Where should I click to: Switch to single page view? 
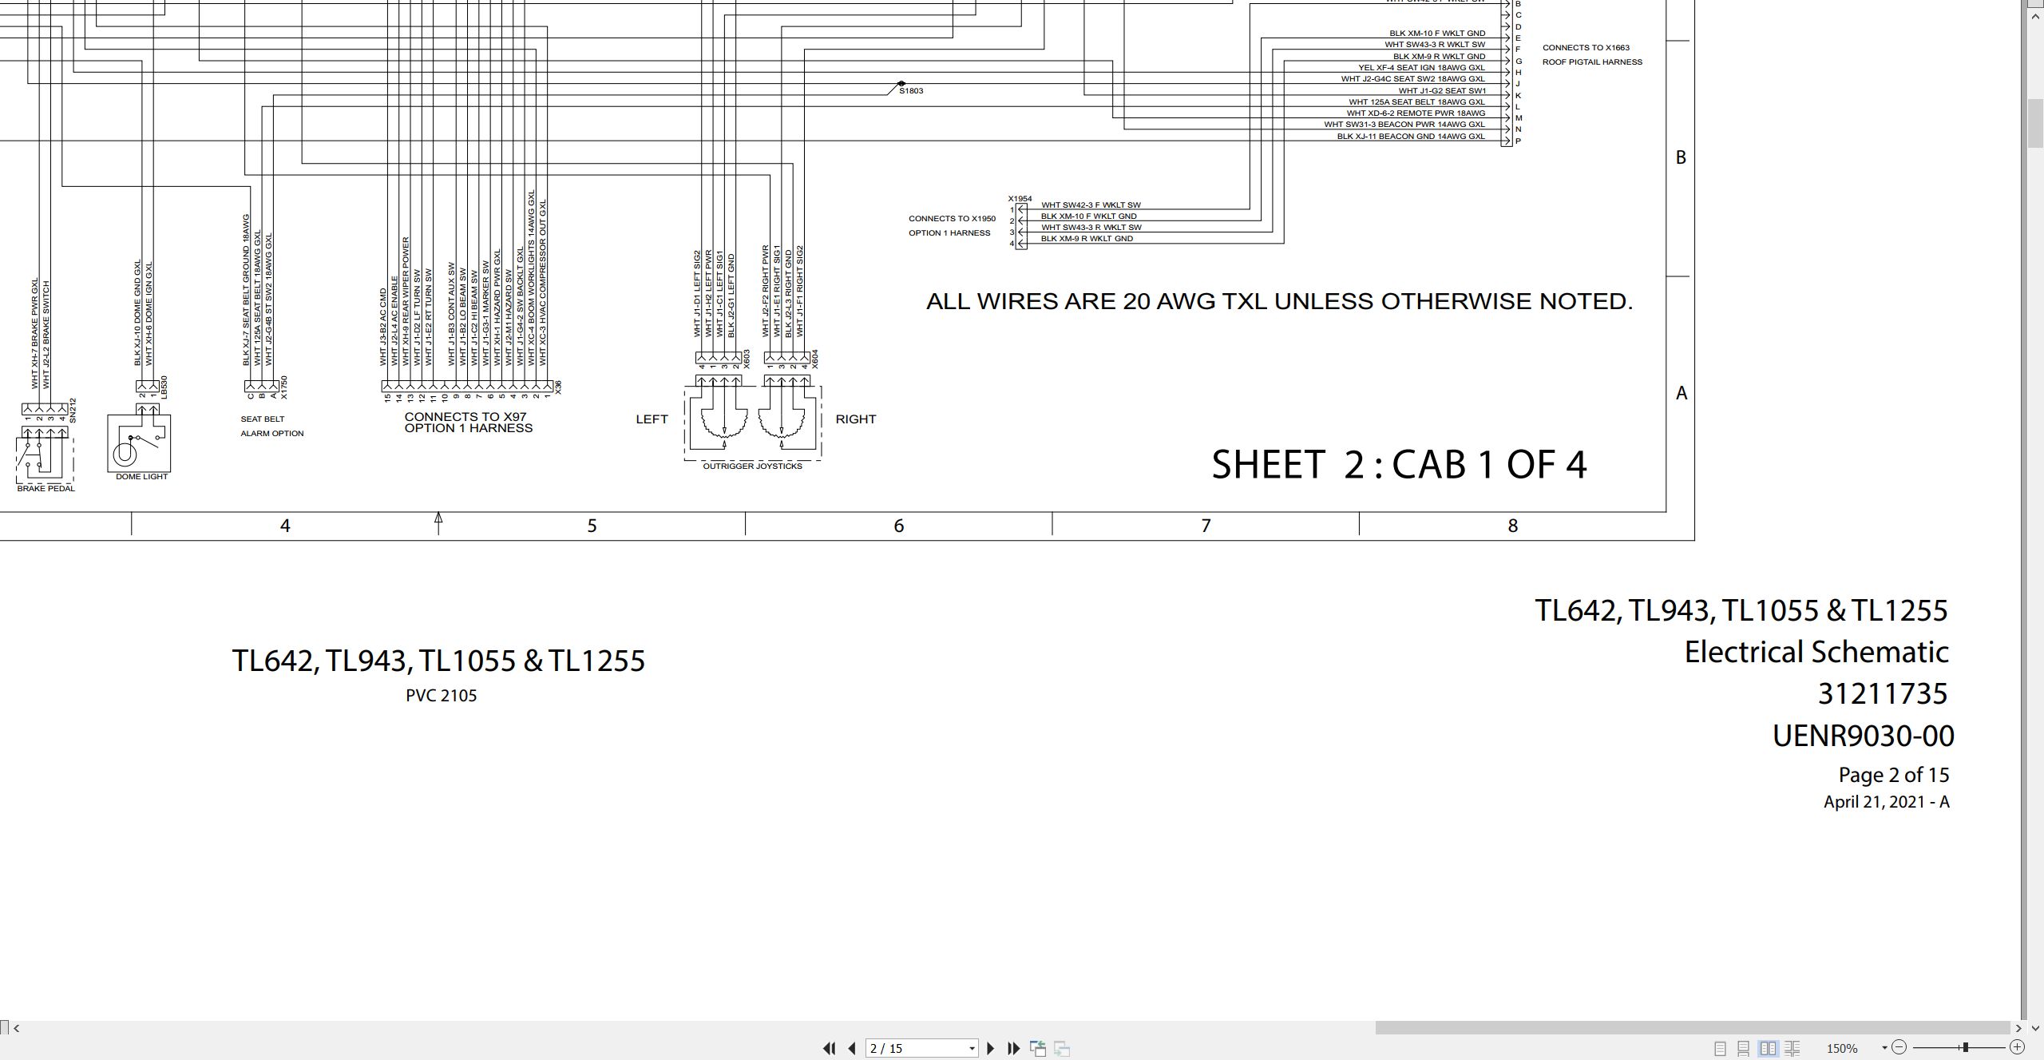coord(1720,1048)
